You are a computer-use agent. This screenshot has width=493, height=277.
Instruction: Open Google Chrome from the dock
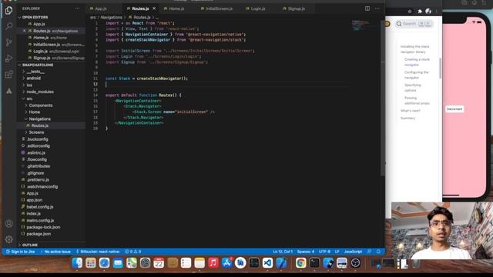pos(301,263)
